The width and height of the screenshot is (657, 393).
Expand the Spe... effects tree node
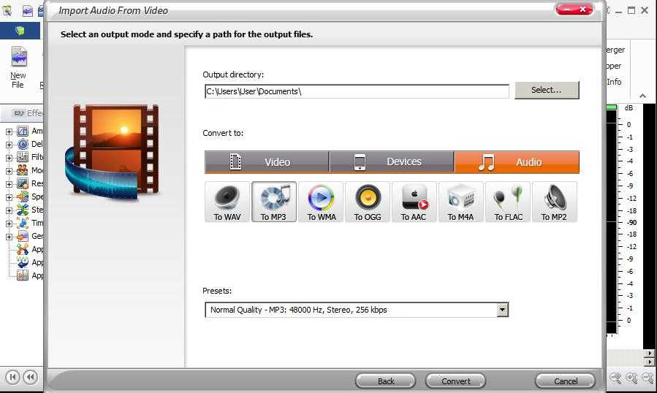tap(9, 197)
